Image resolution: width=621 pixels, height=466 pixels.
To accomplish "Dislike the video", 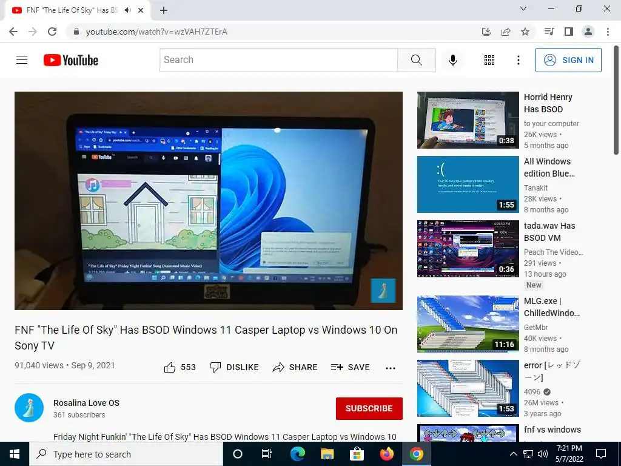I will (233, 367).
